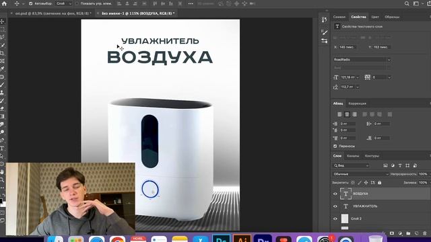
Task: Open Photoshop from the dock
Action: [x=222, y=239]
